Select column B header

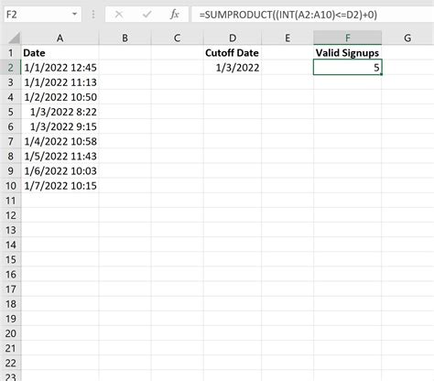click(x=125, y=38)
